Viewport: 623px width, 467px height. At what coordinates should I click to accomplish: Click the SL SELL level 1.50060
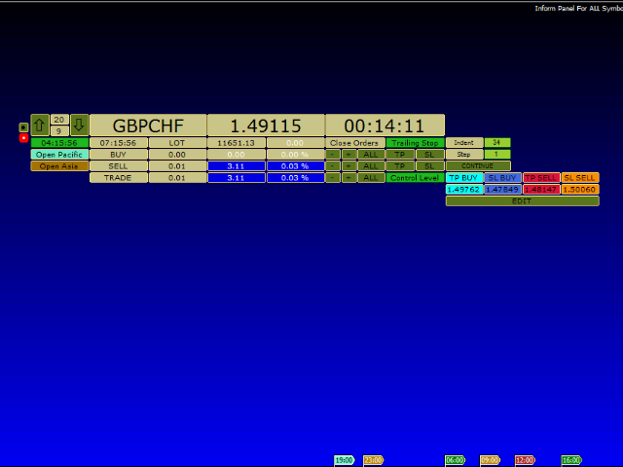click(x=580, y=190)
